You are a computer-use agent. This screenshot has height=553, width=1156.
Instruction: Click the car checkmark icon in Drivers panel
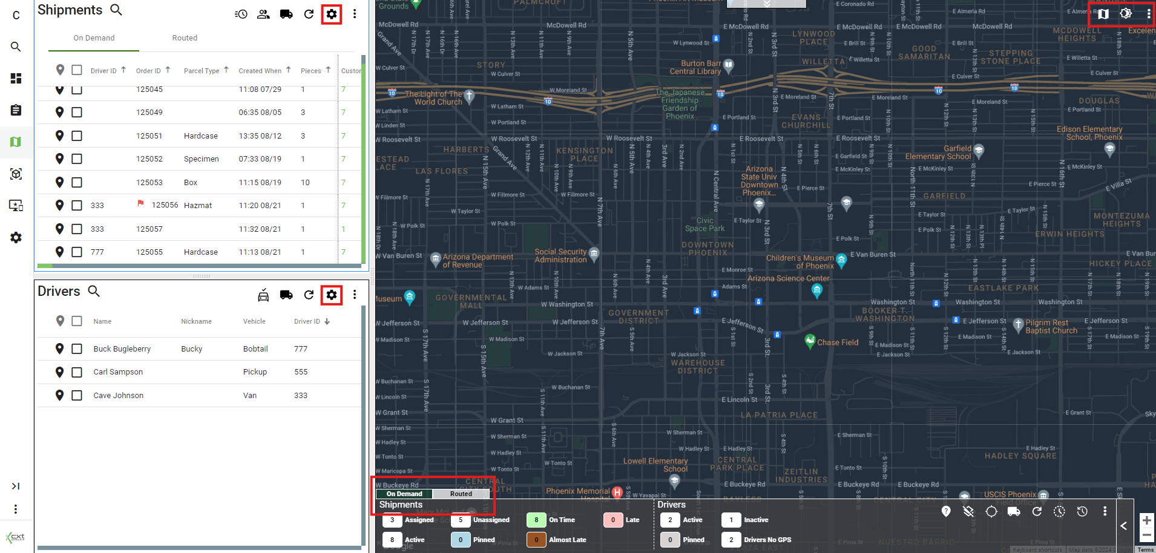pos(263,295)
